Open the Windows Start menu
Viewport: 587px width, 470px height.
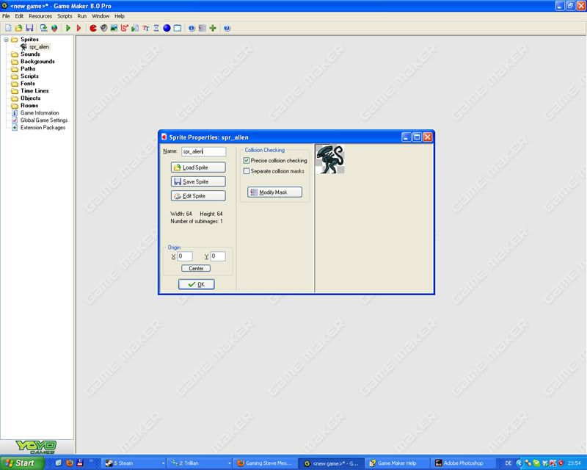21,463
